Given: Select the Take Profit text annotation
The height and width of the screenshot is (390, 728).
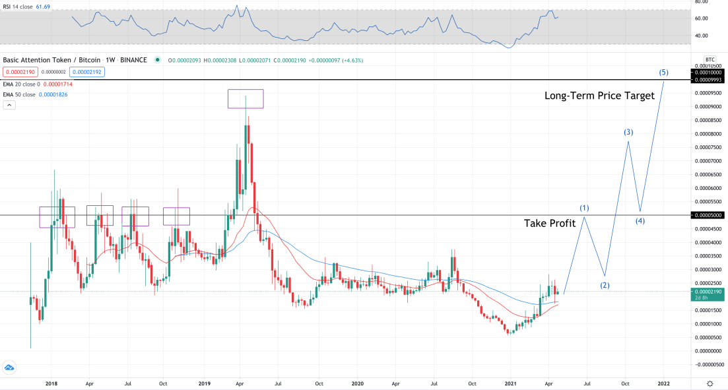Looking at the screenshot, I should pos(549,224).
